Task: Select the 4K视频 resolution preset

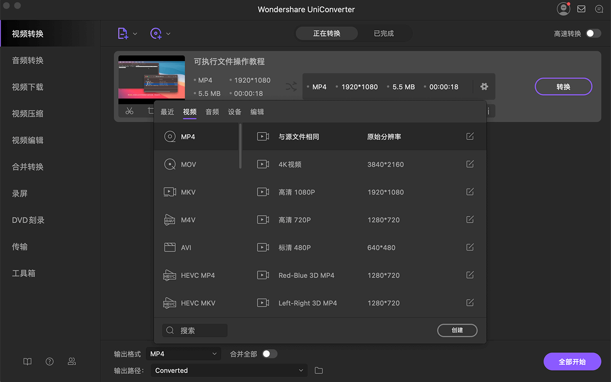Action: pyautogui.click(x=364, y=165)
